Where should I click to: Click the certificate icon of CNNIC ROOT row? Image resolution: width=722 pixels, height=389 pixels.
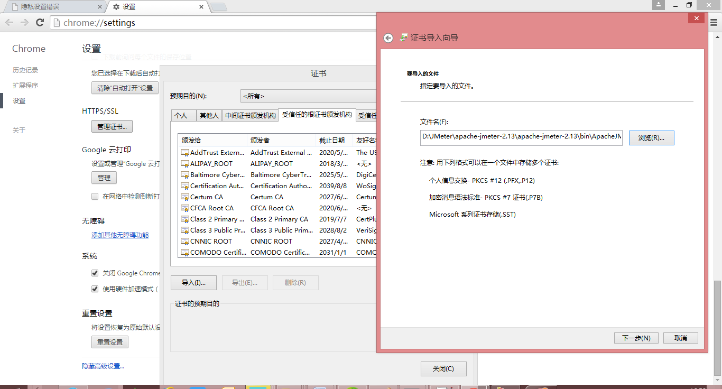[x=185, y=242]
